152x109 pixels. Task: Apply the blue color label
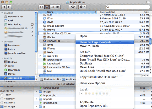coord(100,93)
